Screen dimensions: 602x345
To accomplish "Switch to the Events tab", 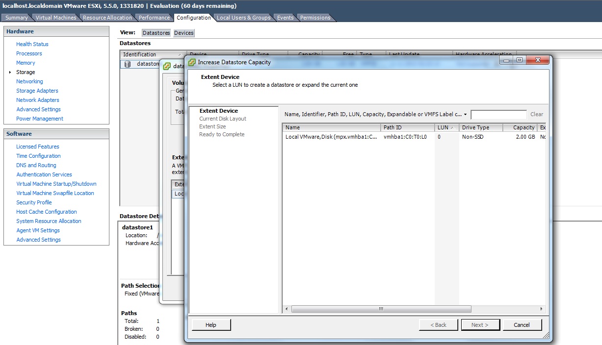I will (x=285, y=18).
